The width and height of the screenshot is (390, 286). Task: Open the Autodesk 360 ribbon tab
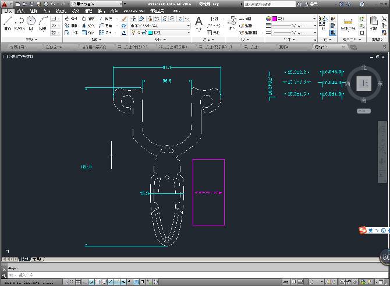pyautogui.click(x=134, y=11)
